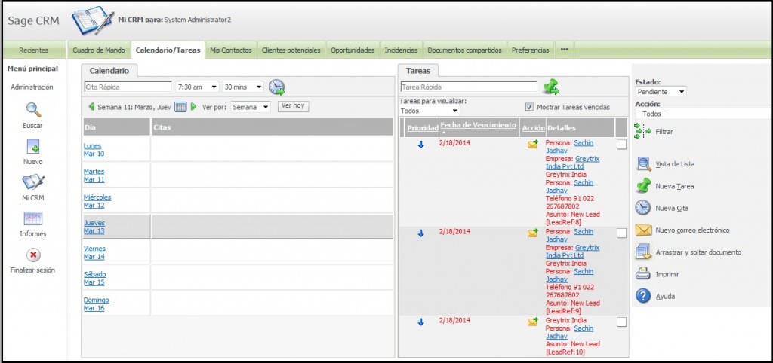Click the Buscar magnifier icon

point(33,109)
